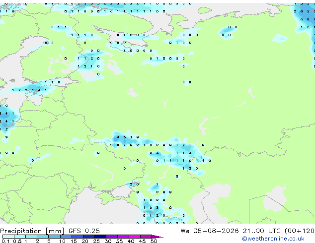Screen dimensions: 315x243
Task: Pick the 25–30 mm dark navy swatch
Action: coord(100,237)
